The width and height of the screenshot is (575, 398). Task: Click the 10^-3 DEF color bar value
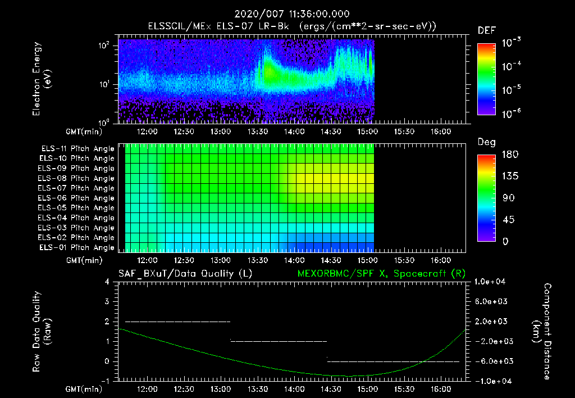click(x=511, y=42)
